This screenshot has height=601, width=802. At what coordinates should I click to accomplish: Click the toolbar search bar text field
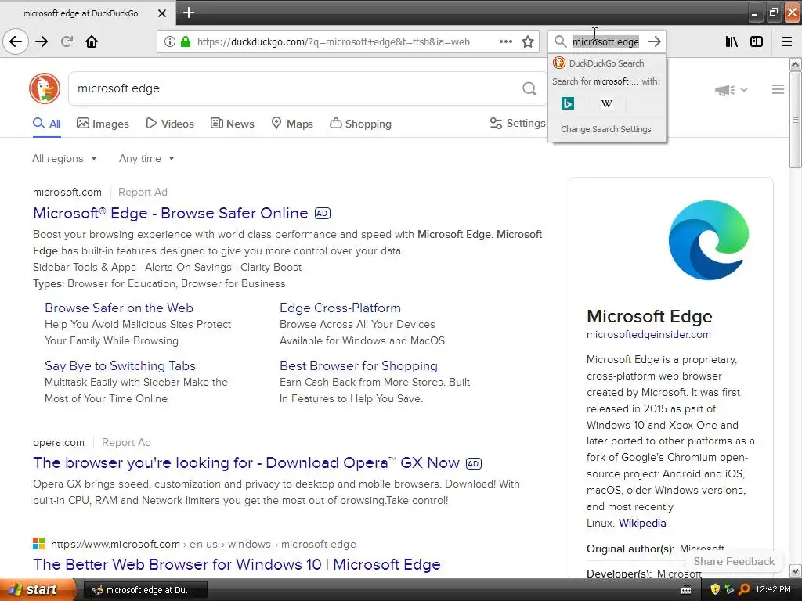coord(605,41)
